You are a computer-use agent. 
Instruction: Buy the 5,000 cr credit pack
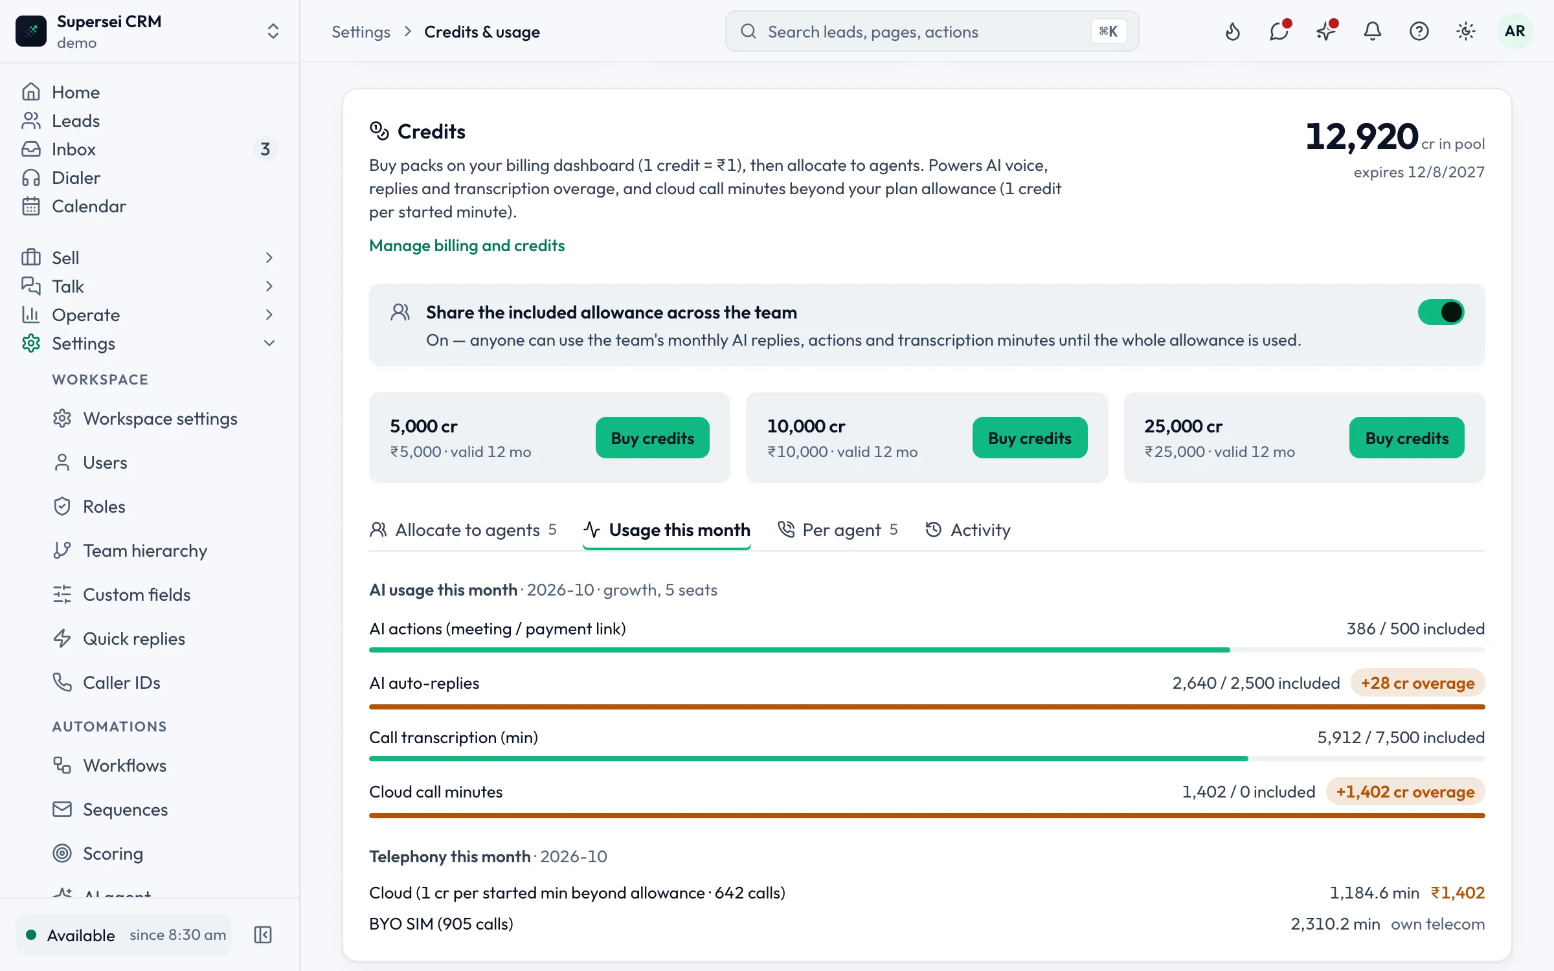point(652,438)
